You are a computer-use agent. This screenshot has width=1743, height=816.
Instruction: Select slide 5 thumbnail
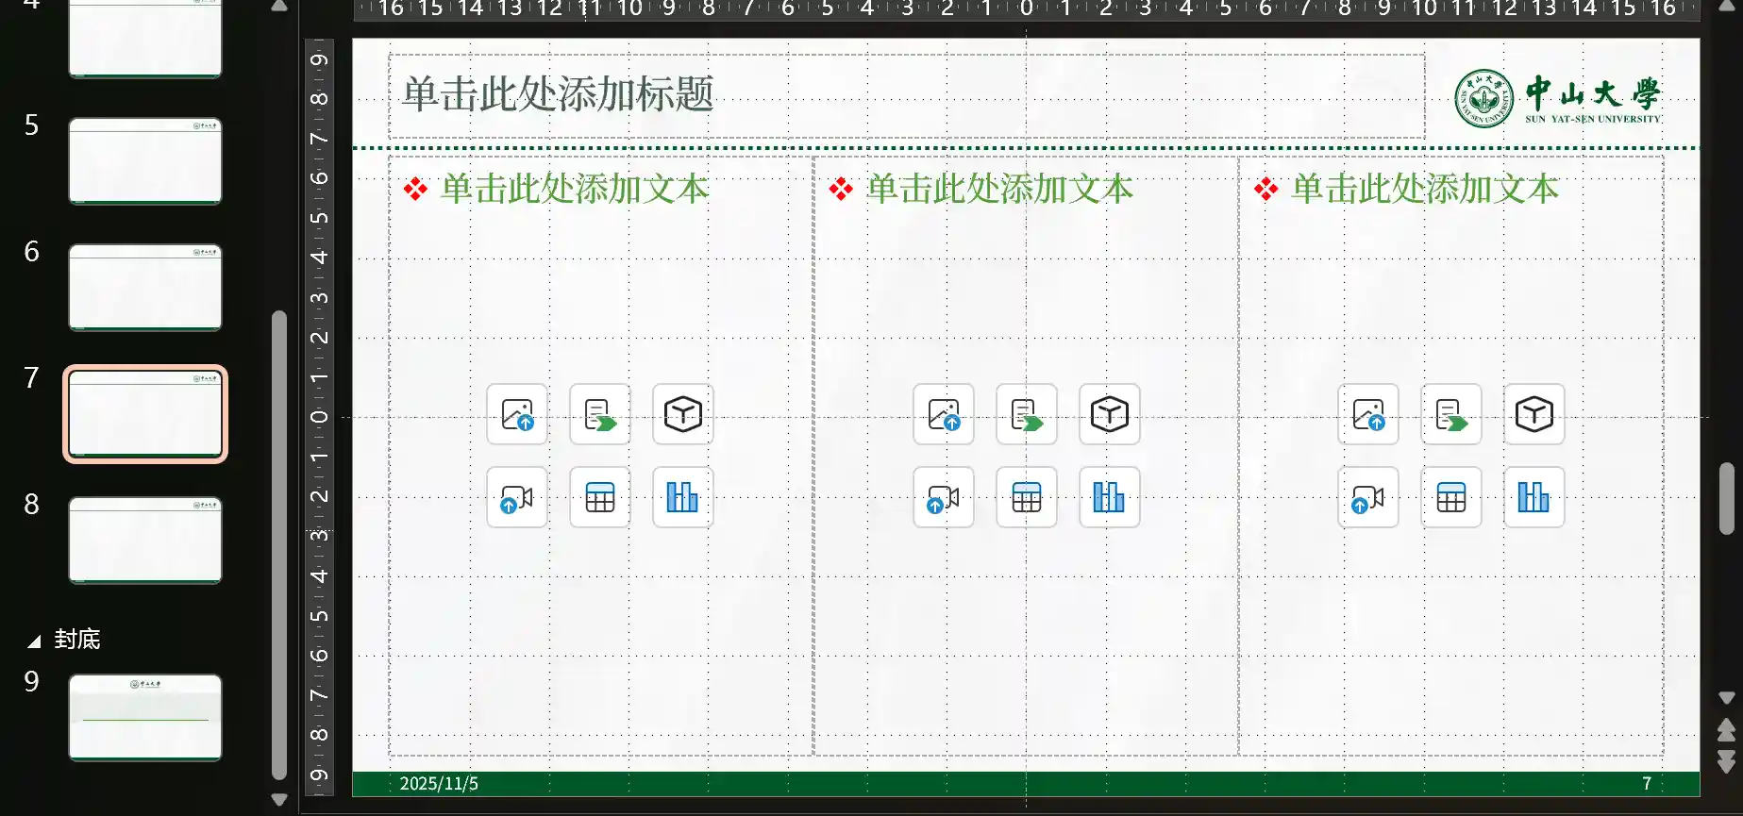tap(145, 160)
